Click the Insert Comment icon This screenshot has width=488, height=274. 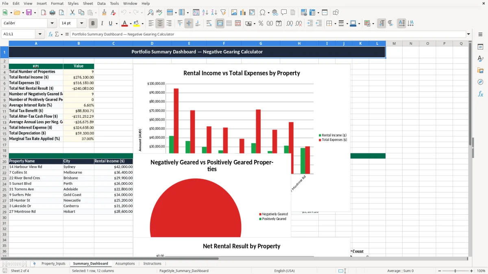coord(284,13)
